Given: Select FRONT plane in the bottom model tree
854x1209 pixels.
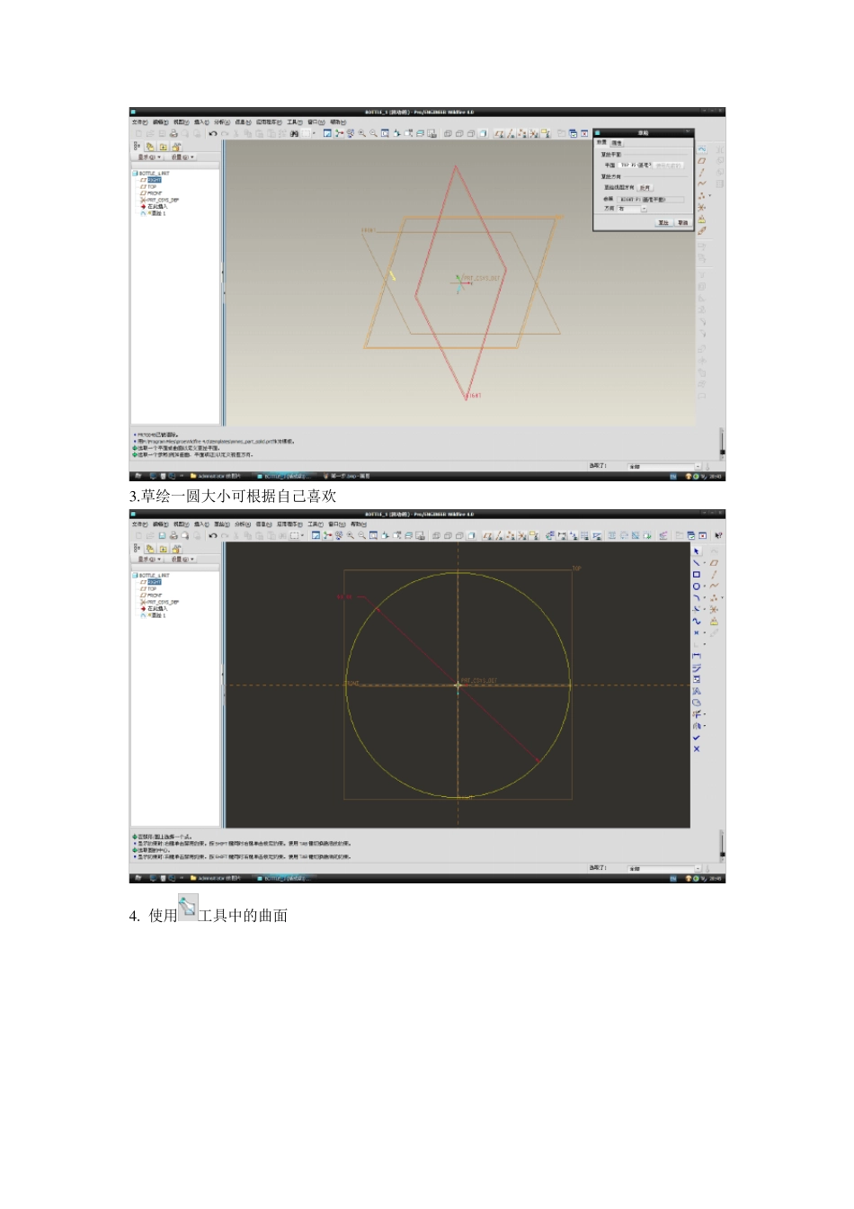Looking at the screenshot, I should [x=155, y=596].
